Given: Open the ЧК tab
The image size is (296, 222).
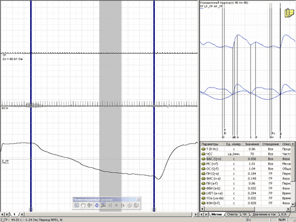Looking at the screenshot, I should tap(244, 215).
